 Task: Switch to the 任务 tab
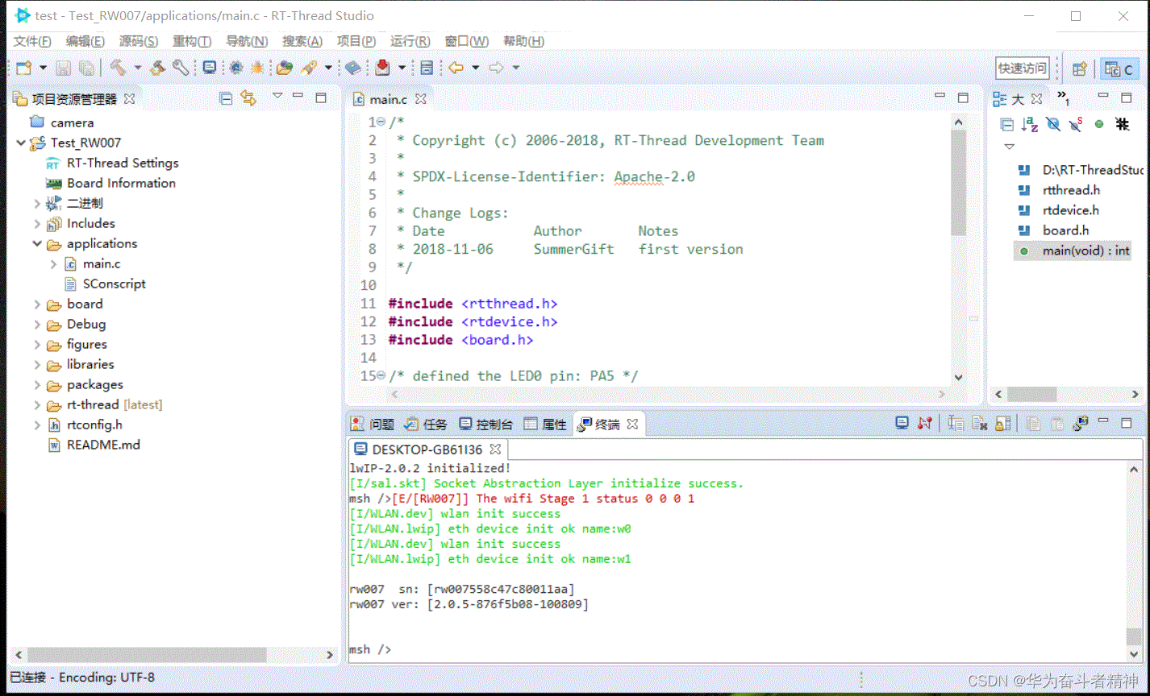pos(426,424)
